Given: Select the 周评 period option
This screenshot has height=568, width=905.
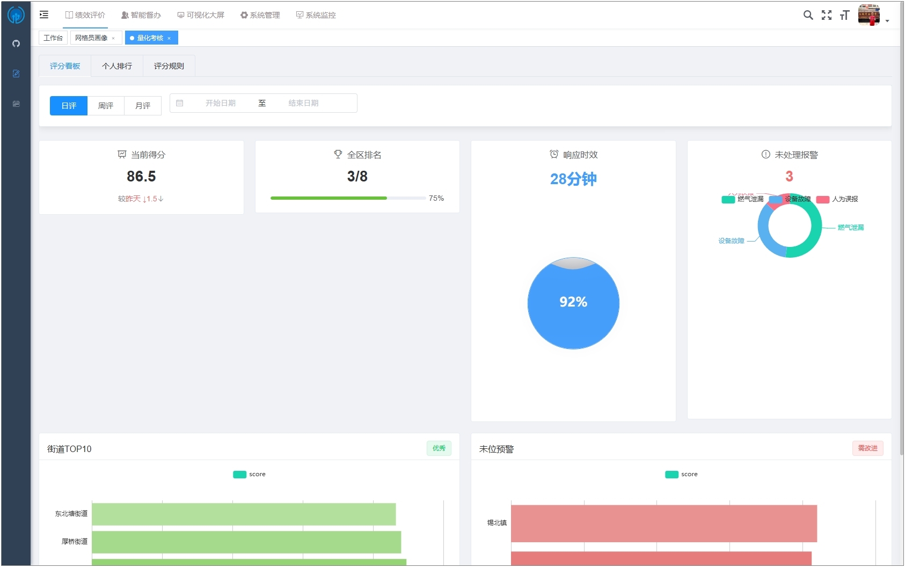Looking at the screenshot, I should (x=106, y=106).
